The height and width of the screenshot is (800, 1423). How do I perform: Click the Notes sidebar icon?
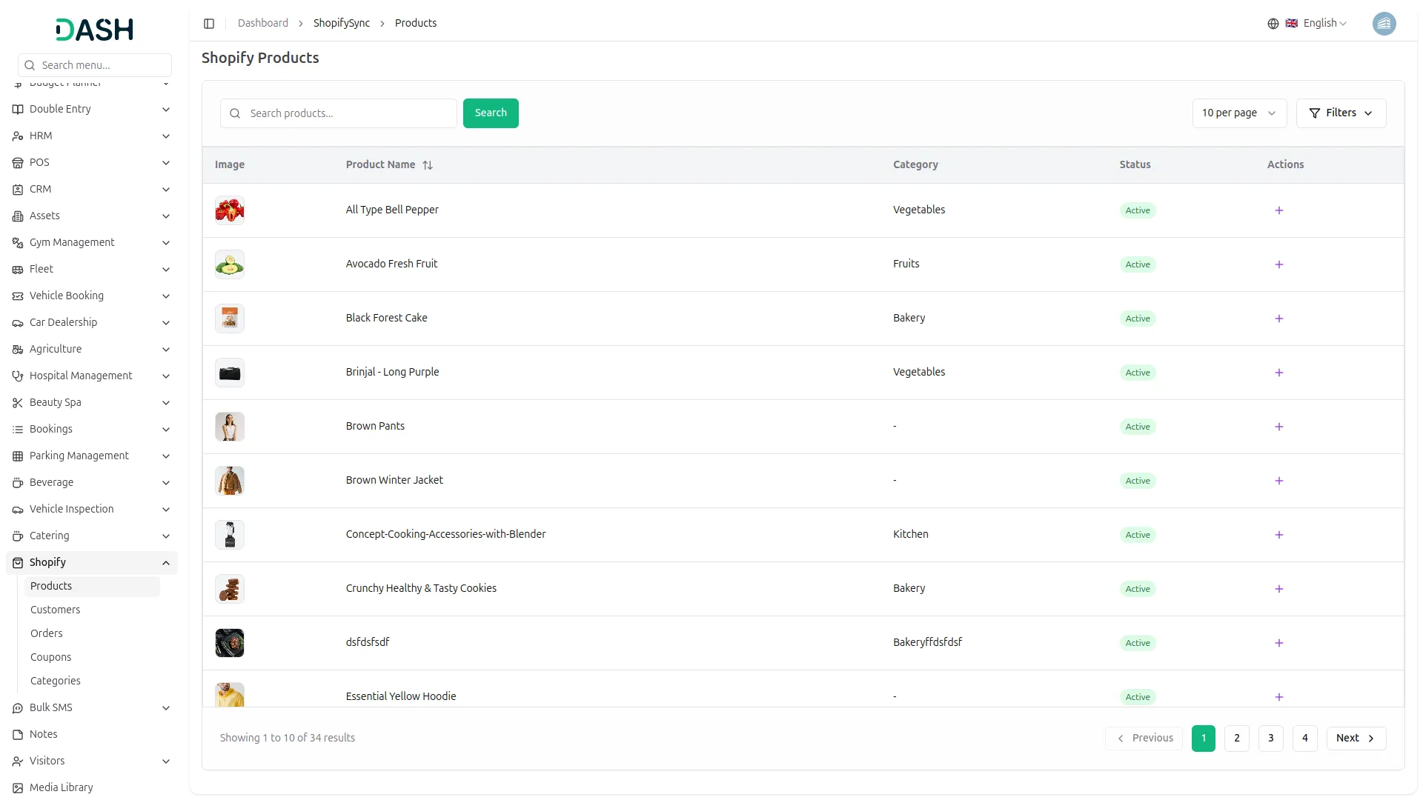point(18,735)
